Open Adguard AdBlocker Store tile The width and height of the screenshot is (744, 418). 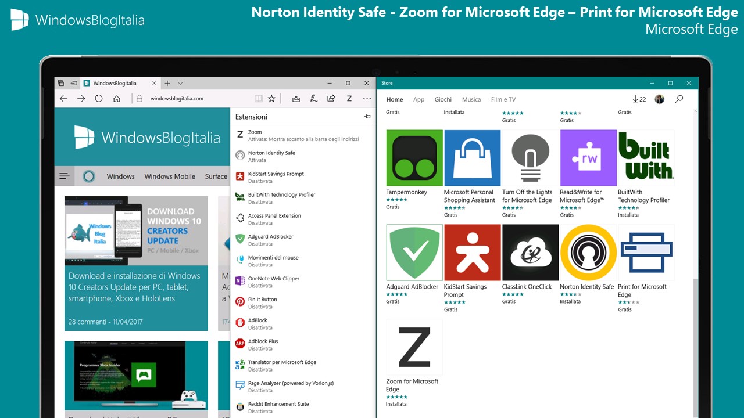click(414, 264)
